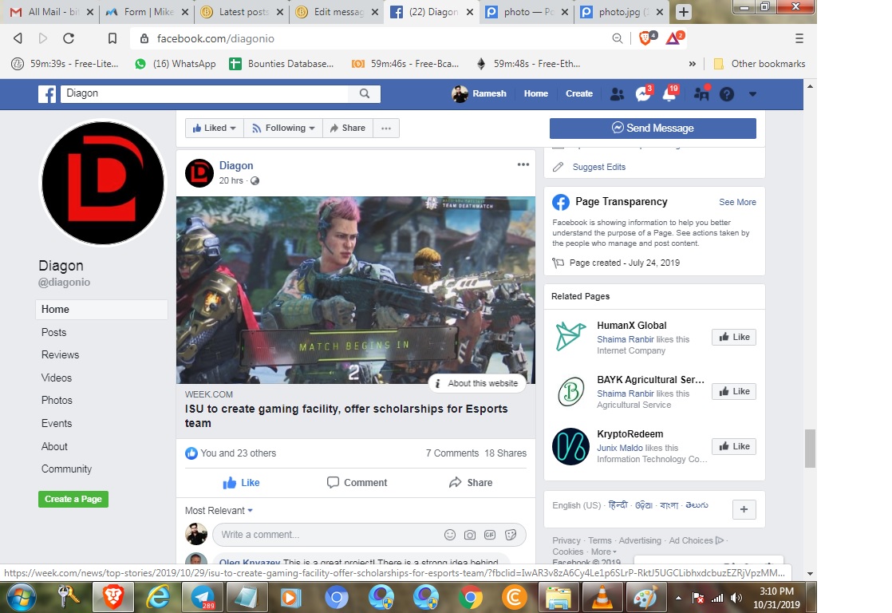
Task: Open Videos in page sidebar
Action: click(x=57, y=378)
